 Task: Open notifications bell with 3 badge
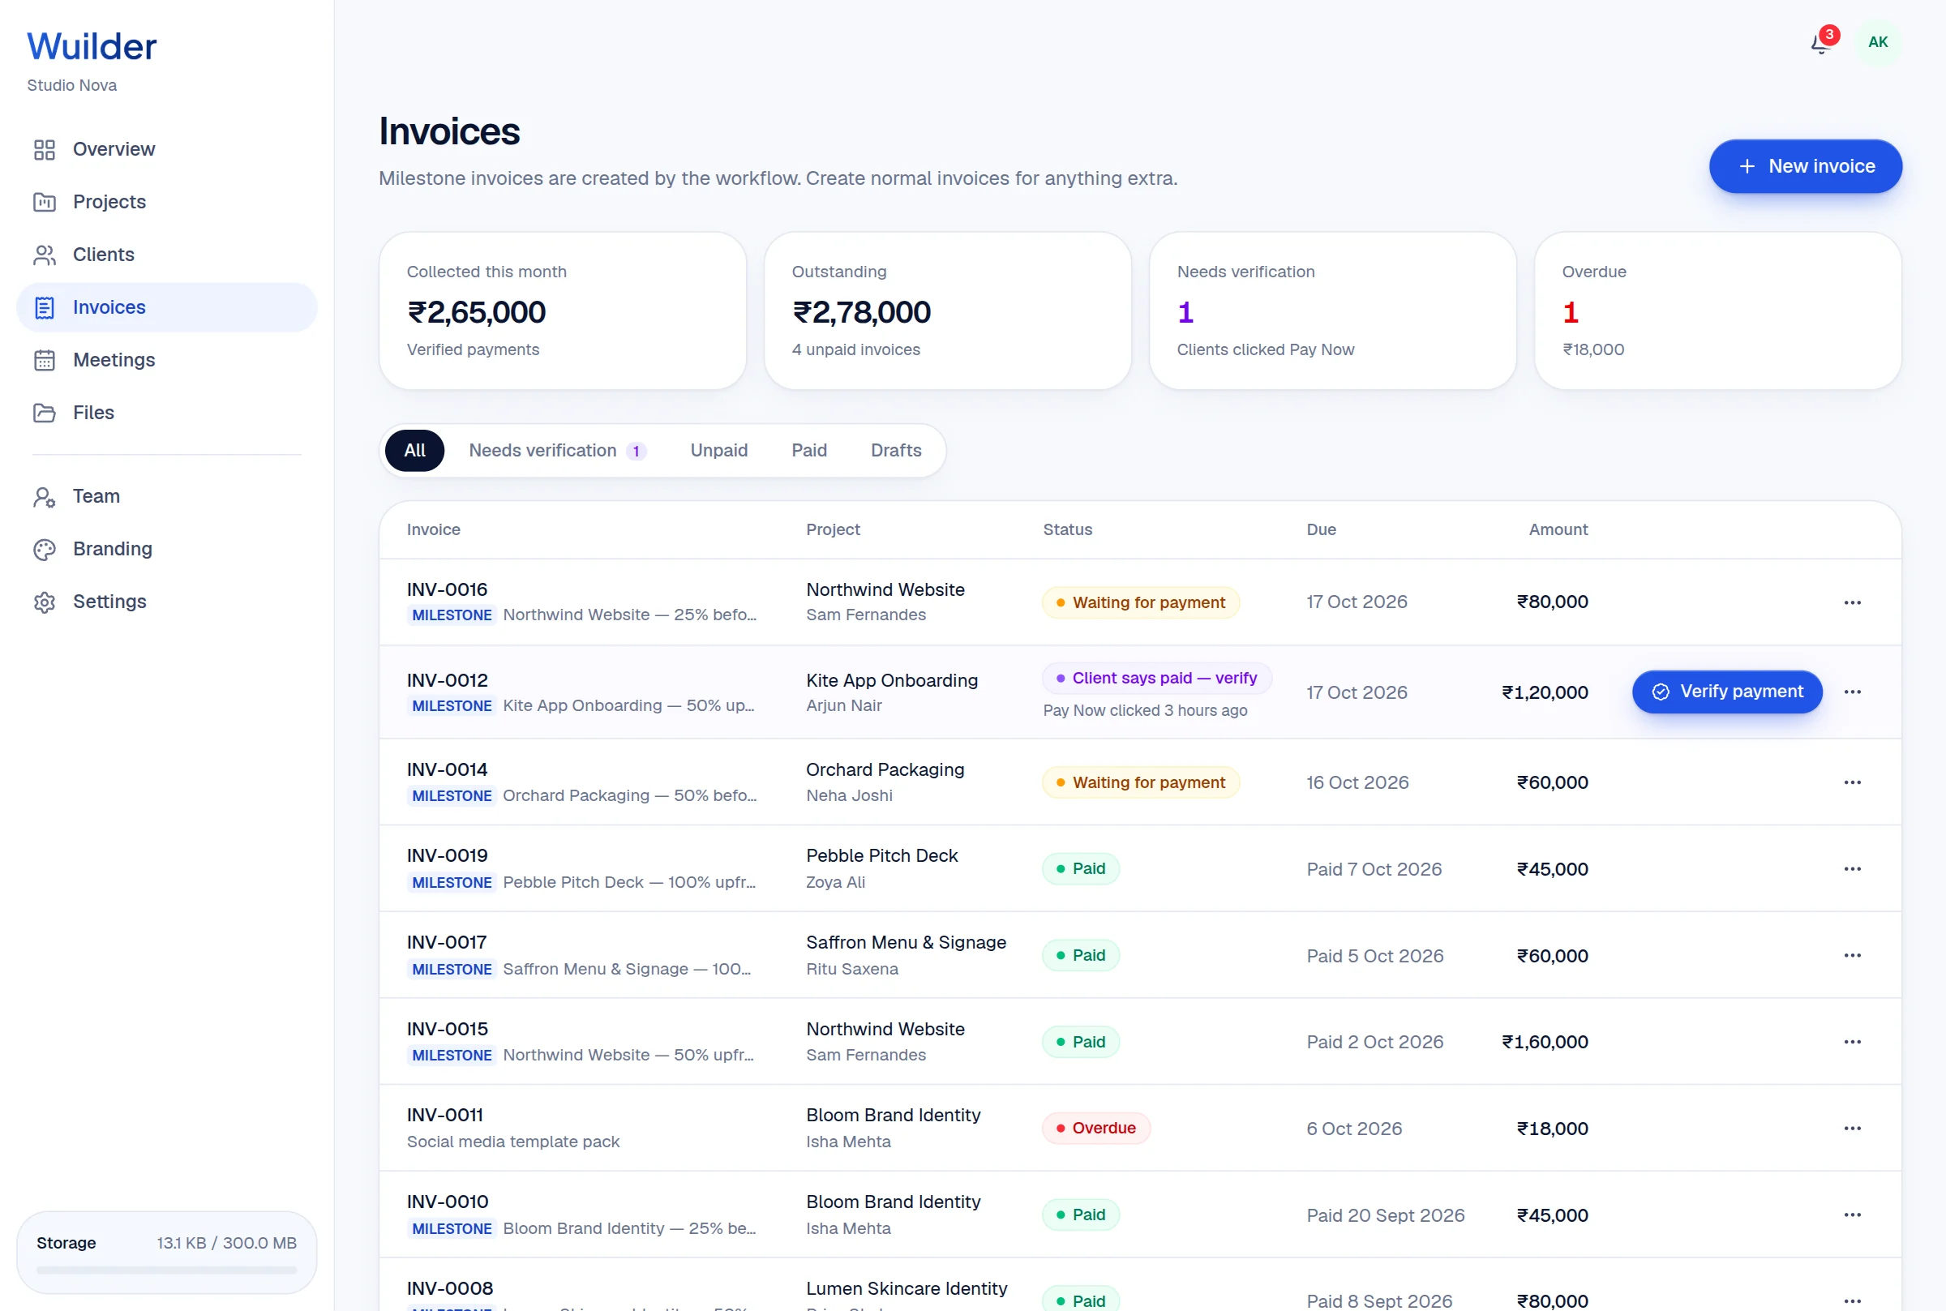coord(1821,42)
